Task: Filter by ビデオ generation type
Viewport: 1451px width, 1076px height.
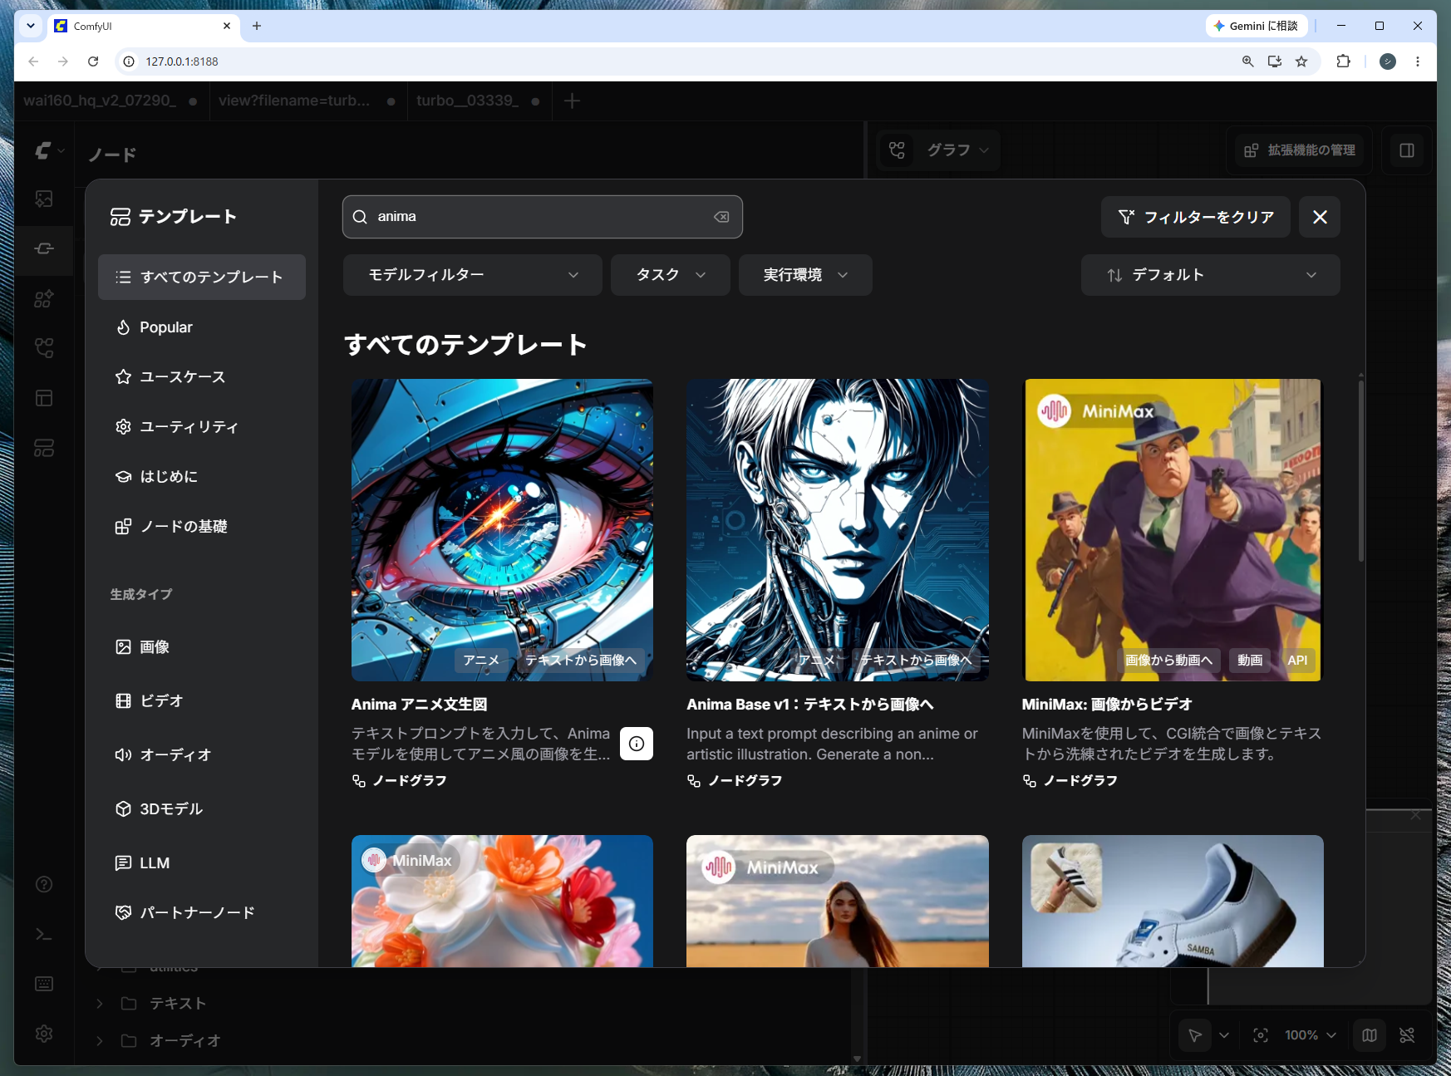Action: 202,701
